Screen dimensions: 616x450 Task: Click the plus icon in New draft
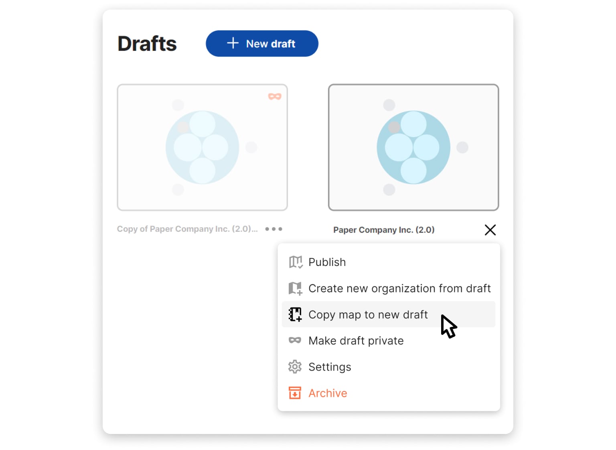coord(233,43)
